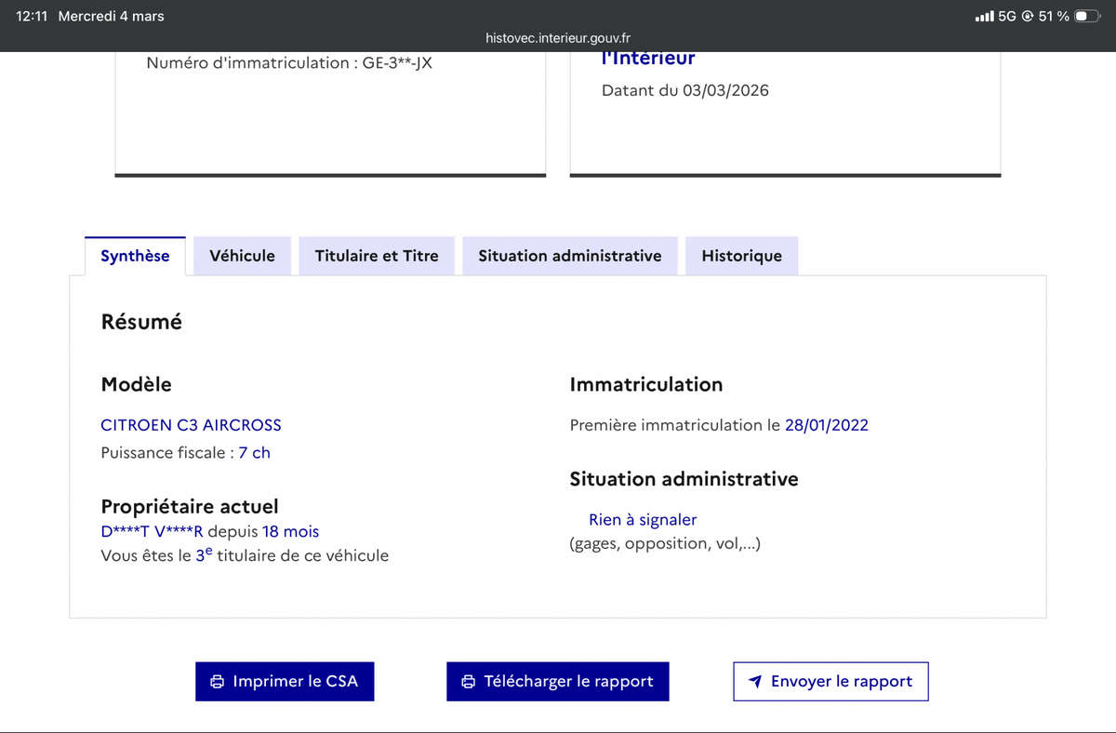The width and height of the screenshot is (1116, 733).
Task: Tap the 5G network indicator
Action: click(1006, 15)
